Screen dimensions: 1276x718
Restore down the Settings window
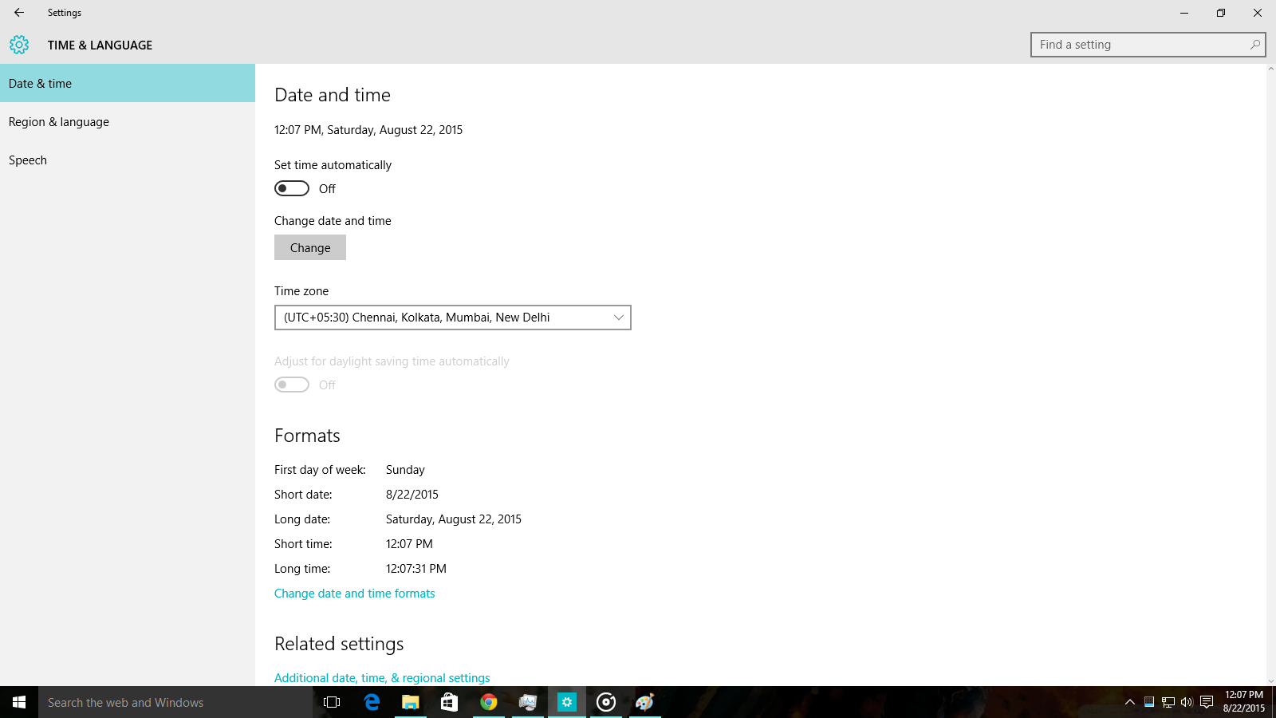pyautogui.click(x=1221, y=13)
